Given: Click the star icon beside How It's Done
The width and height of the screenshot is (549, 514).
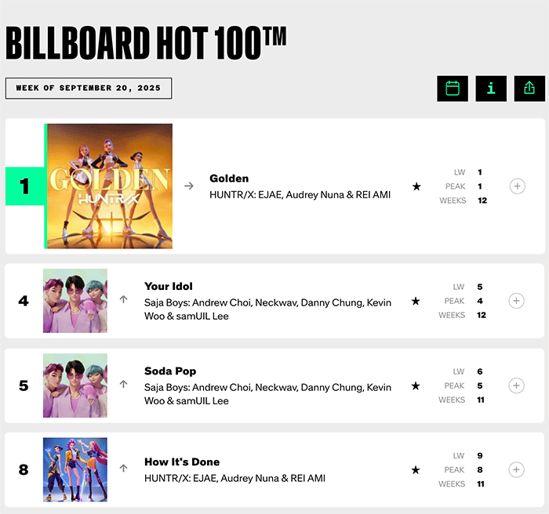Looking at the screenshot, I should [x=416, y=470].
